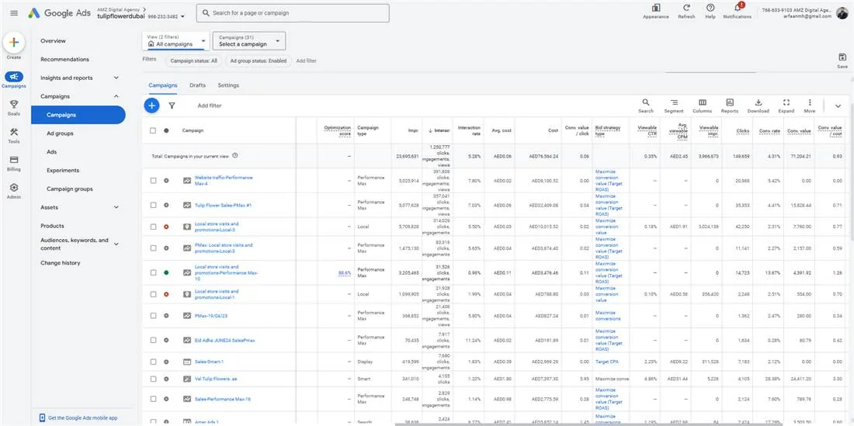The width and height of the screenshot is (854, 426).
Task: Click the search for a page or campaign field
Action: click(x=293, y=13)
